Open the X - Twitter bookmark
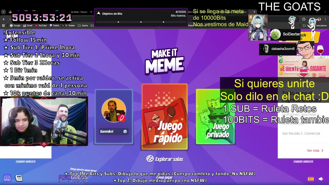The image size is (329, 185). (x=68, y=25)
